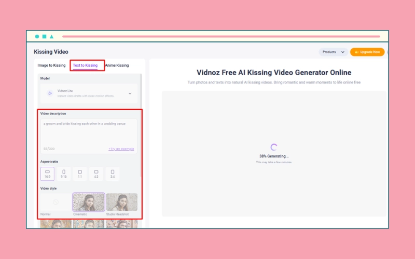Image resolution: width=415 pixels, height=259 pixels.
Task: Click the pink address bar at top
Action: [221, 36]
